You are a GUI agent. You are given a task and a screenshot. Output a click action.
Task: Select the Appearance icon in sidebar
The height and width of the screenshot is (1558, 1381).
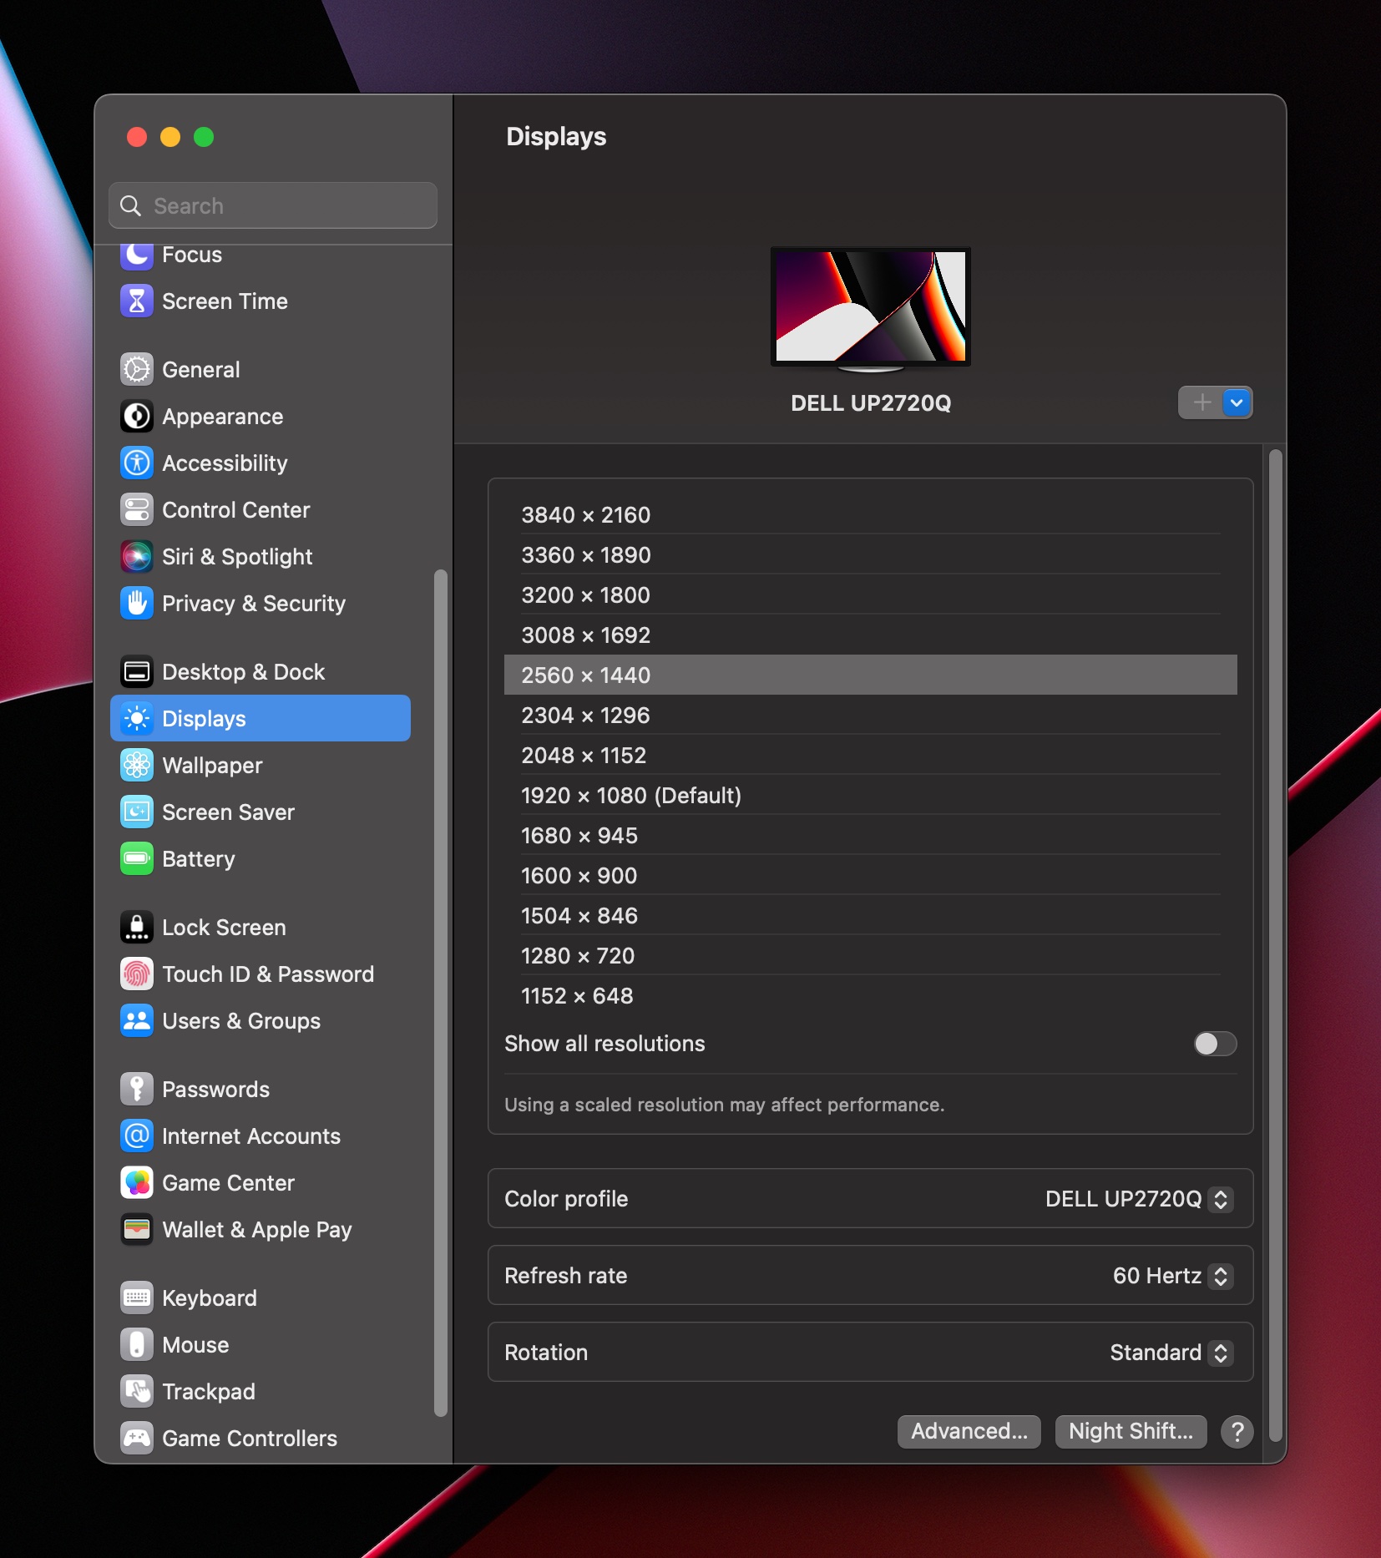coord(137,417)
